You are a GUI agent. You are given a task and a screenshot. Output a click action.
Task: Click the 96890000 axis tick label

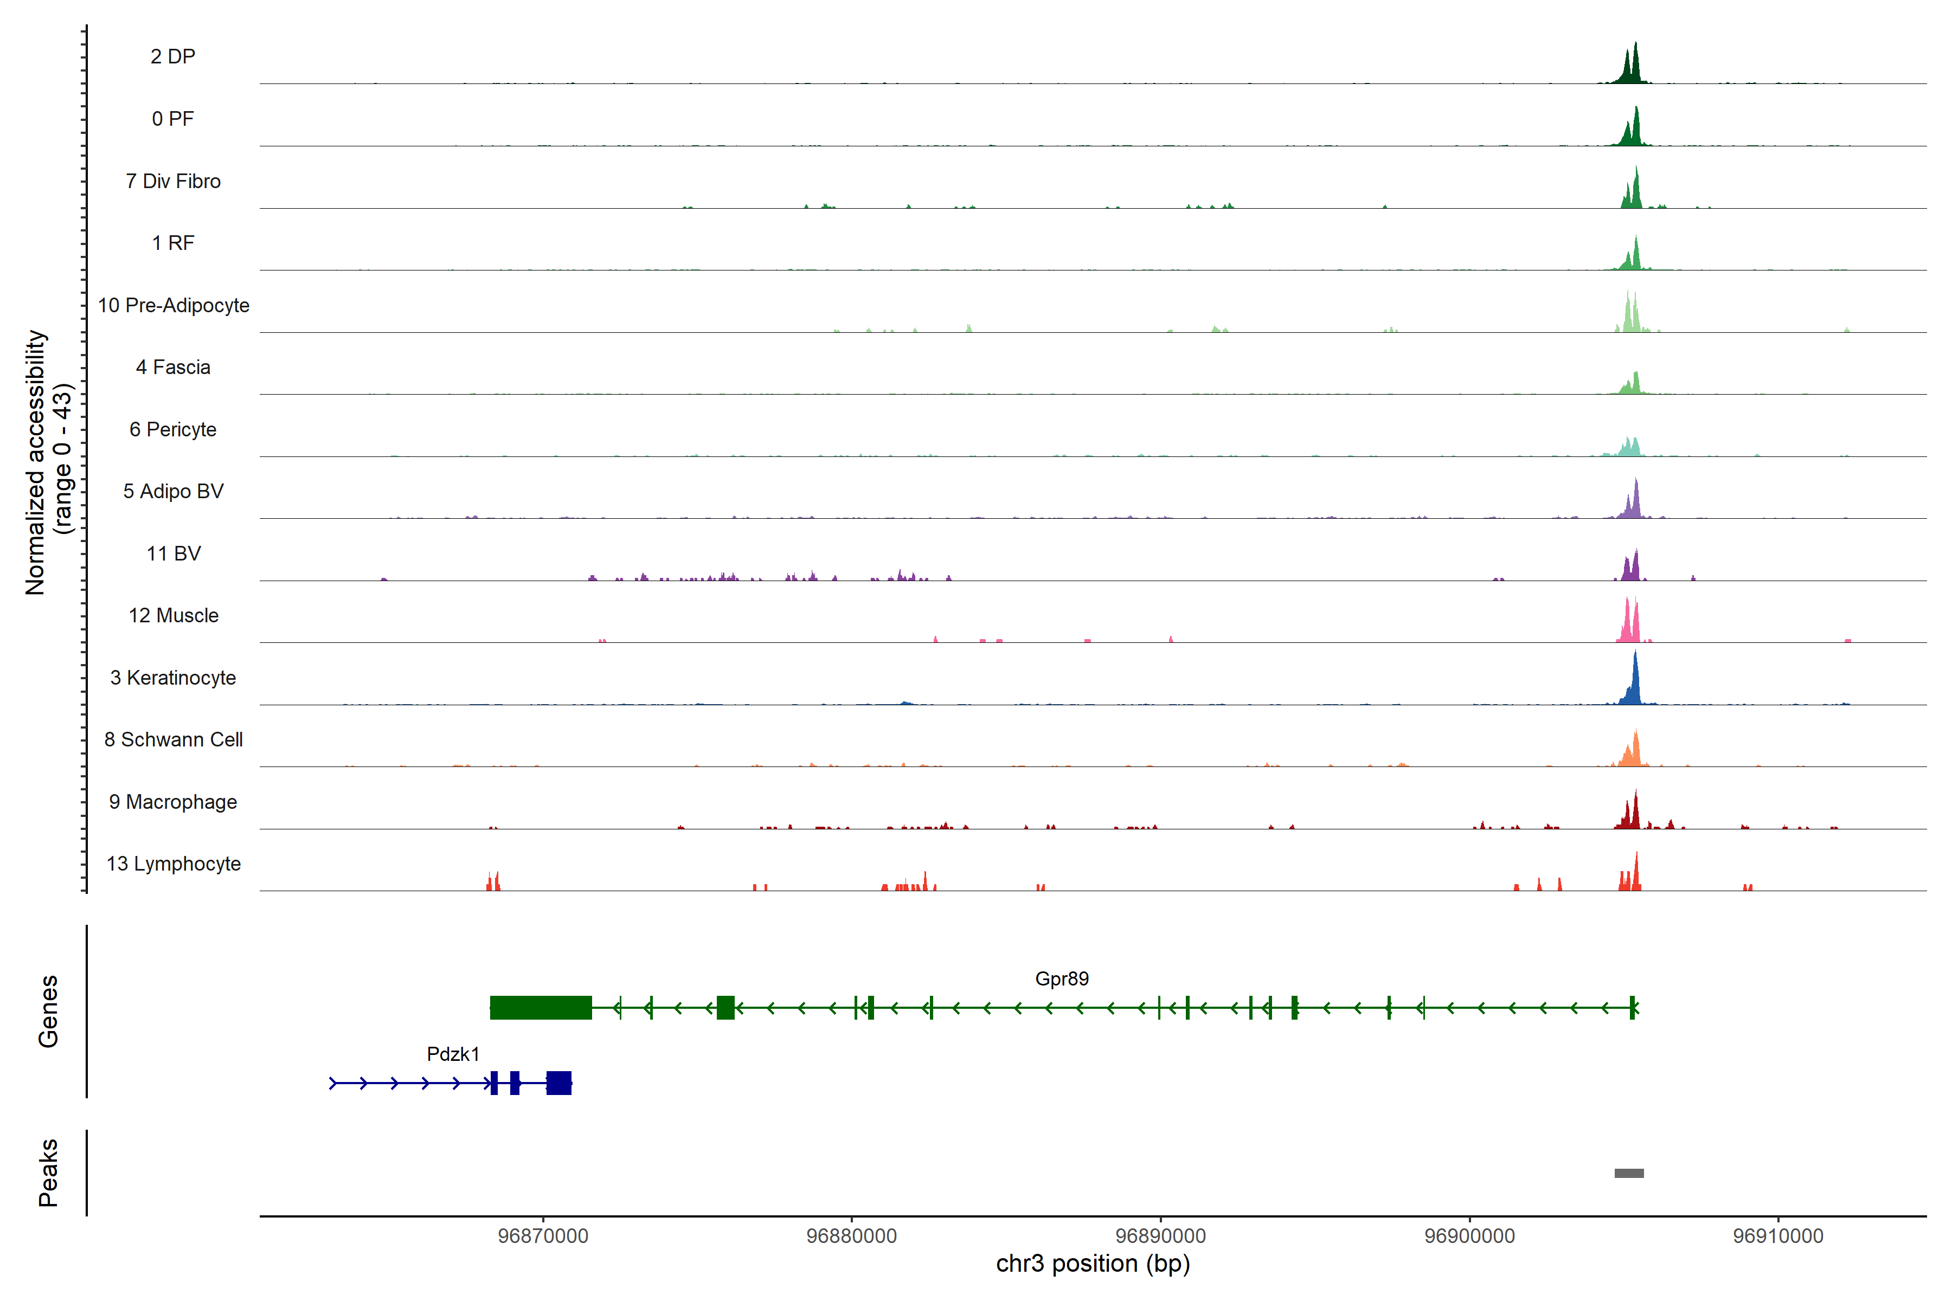(x=1160, y=1235)
